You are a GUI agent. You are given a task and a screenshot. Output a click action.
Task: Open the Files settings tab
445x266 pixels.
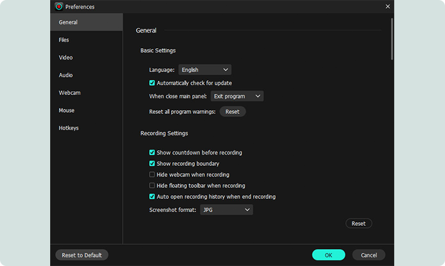coord(86,40)
